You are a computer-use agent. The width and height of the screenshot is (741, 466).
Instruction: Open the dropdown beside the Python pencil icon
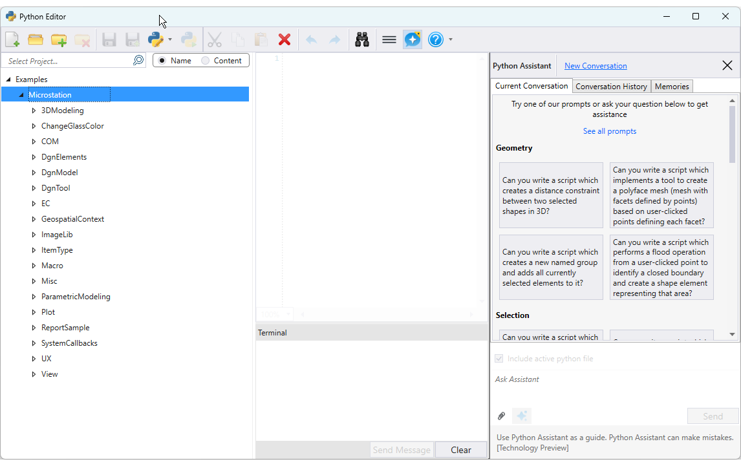170,39
